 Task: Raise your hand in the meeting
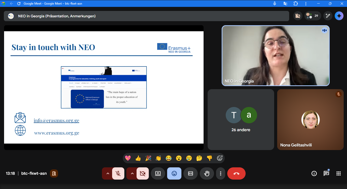pyautogui.click(x=207, y=173)
